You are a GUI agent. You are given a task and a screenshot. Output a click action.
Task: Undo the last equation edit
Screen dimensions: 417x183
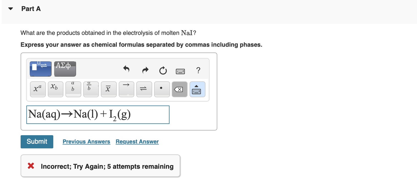coord(126,70)
